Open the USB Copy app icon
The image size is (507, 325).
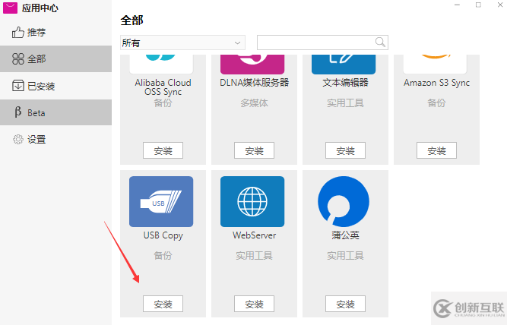(161, 201)
